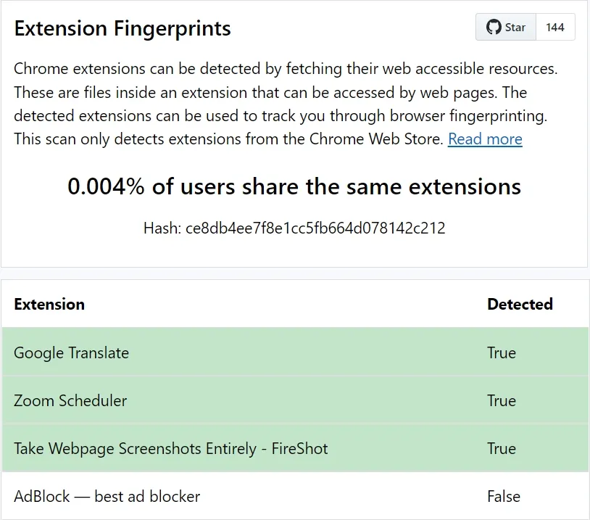Click False value for AdBlock
The height and width of the screenshot is (520, 590).
point(504,496)
